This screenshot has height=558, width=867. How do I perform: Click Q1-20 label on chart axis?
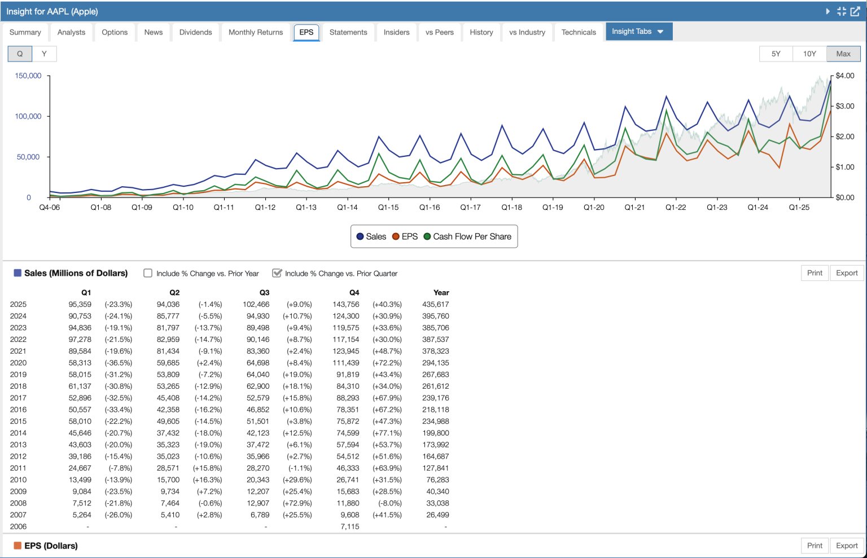[594, 207]
